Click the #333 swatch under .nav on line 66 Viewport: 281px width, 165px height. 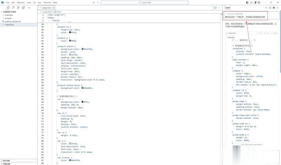(83, 102)
